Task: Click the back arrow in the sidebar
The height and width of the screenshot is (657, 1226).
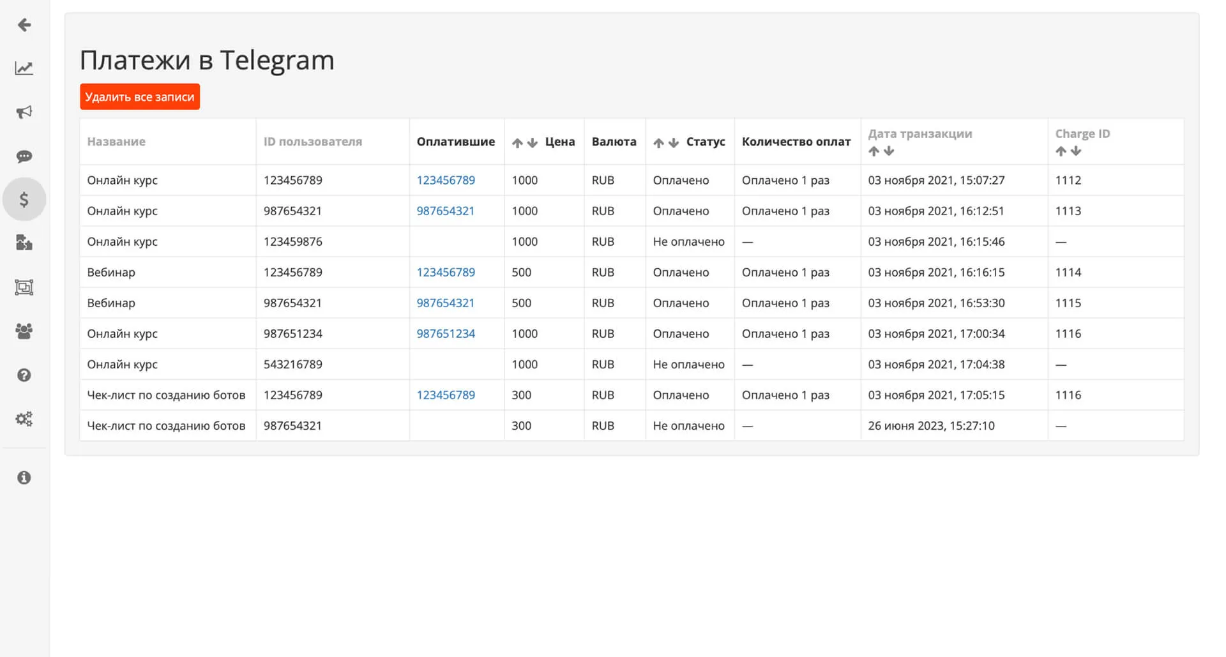Action: pos(24,25)
